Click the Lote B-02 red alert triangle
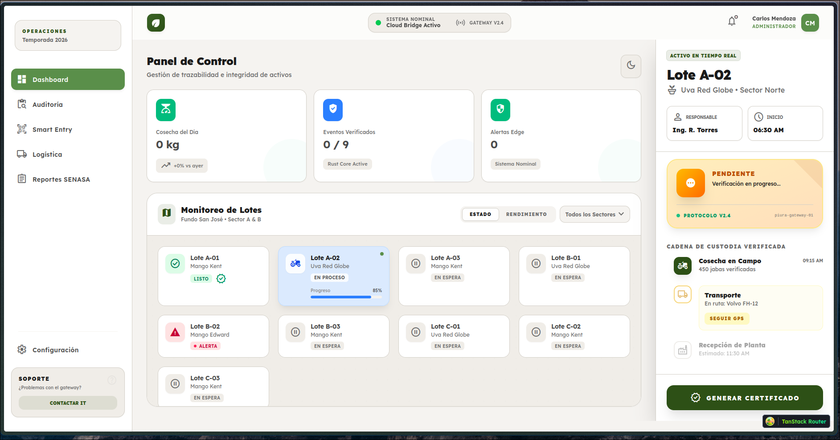Viewport: 840px width, 440px height. click(175, 332)
